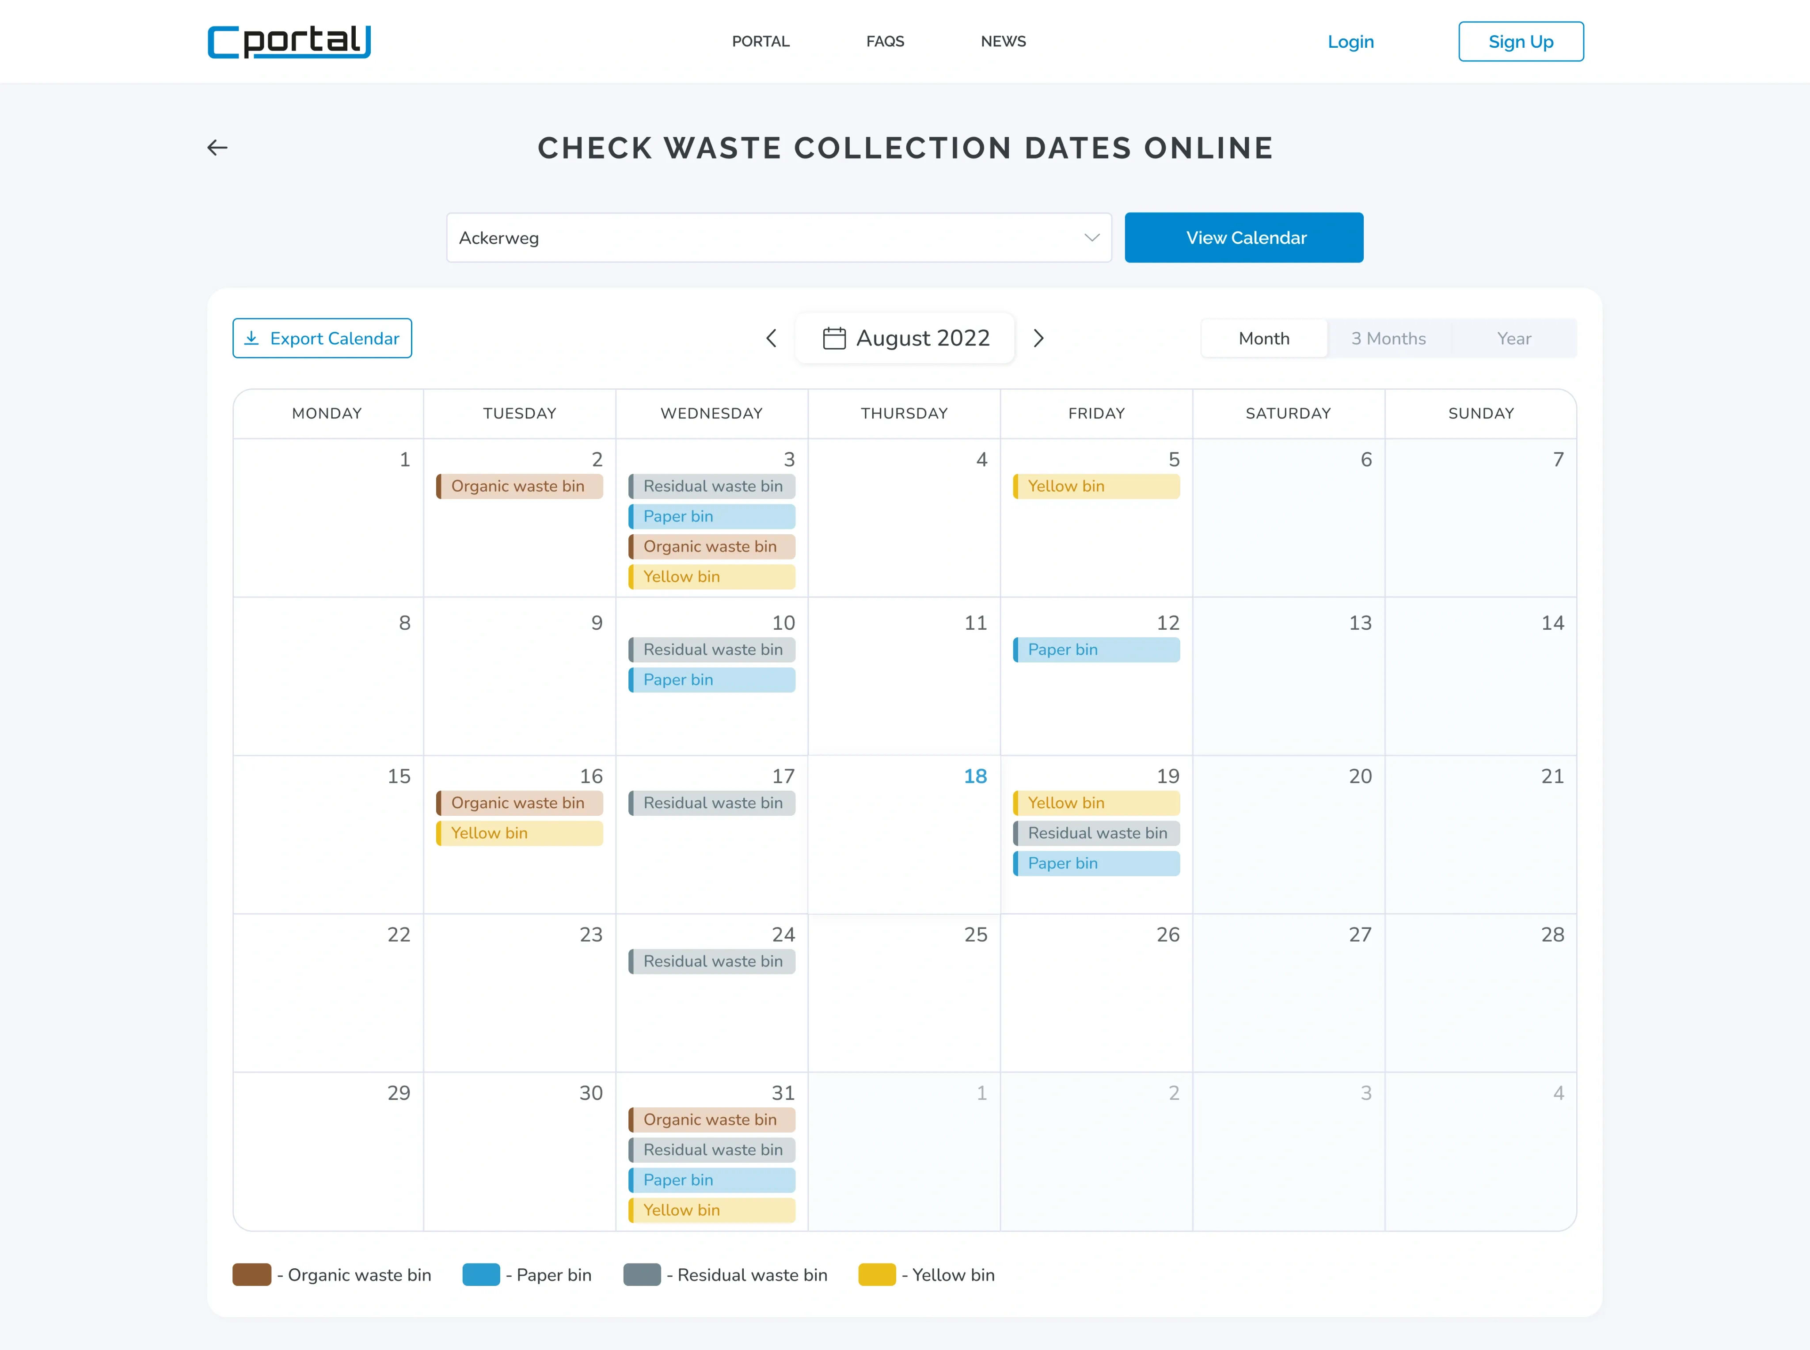Screen dimensions: 1810x1350
Task: Click the download icon in Export Calendar
Action: point(252,338)
